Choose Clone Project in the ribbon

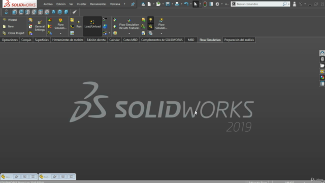pos(14,33)
